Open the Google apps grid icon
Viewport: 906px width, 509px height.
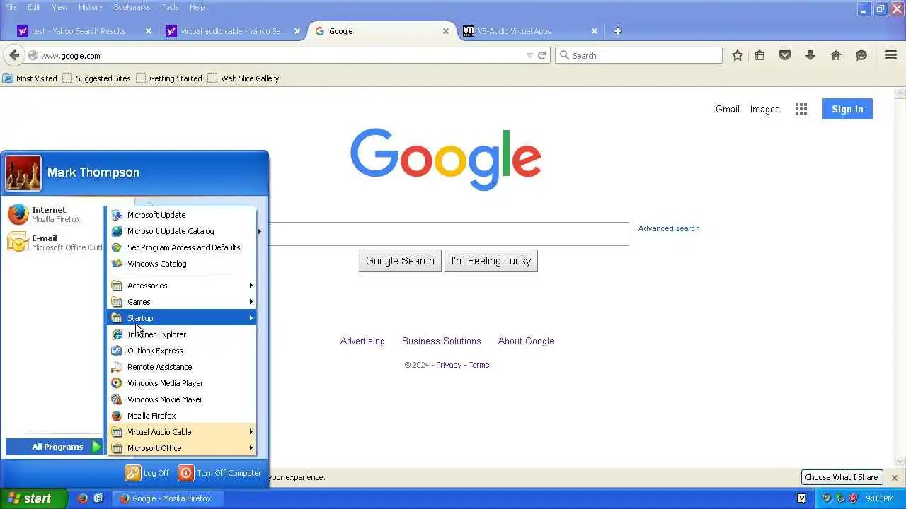pos(801,109)
